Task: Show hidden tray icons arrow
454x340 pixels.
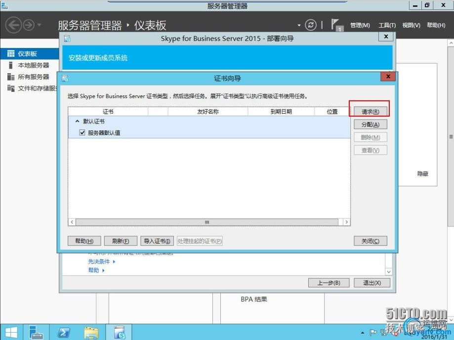Action: click(363, 333)
